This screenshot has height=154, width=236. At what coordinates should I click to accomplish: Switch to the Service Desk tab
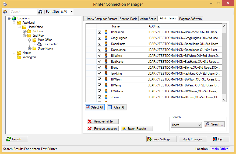point(128,19)
